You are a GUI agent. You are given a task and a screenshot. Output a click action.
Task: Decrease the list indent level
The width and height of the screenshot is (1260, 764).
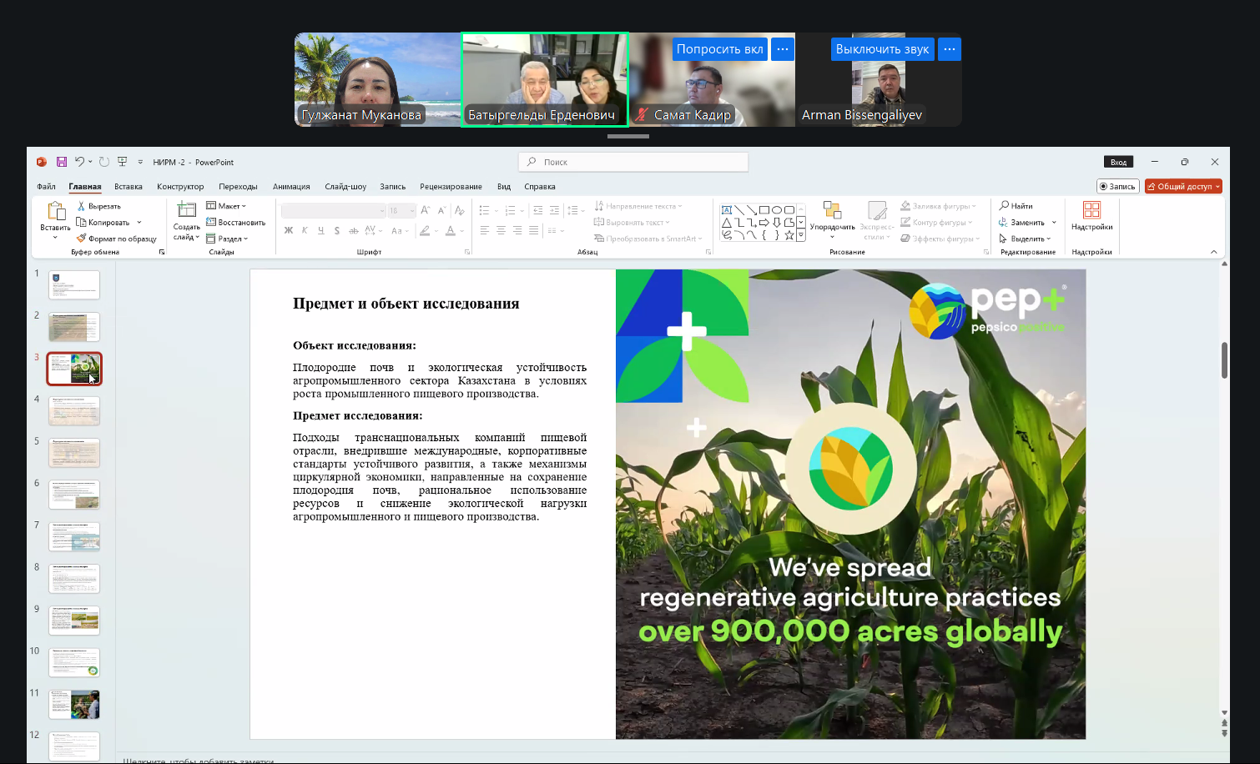point(538,211)
